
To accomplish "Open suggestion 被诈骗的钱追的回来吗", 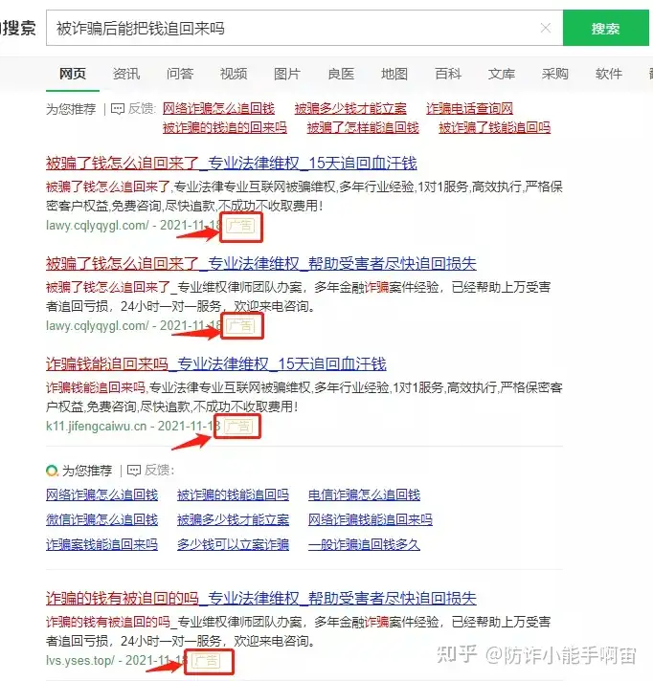I will point(225,128).
